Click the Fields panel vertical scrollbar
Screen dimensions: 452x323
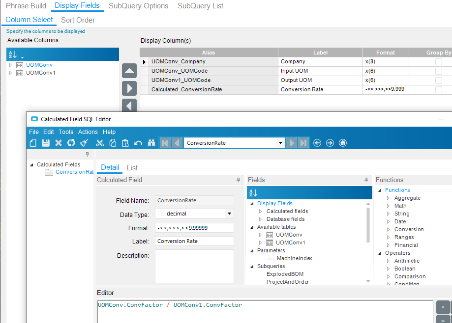coord(368,225)
